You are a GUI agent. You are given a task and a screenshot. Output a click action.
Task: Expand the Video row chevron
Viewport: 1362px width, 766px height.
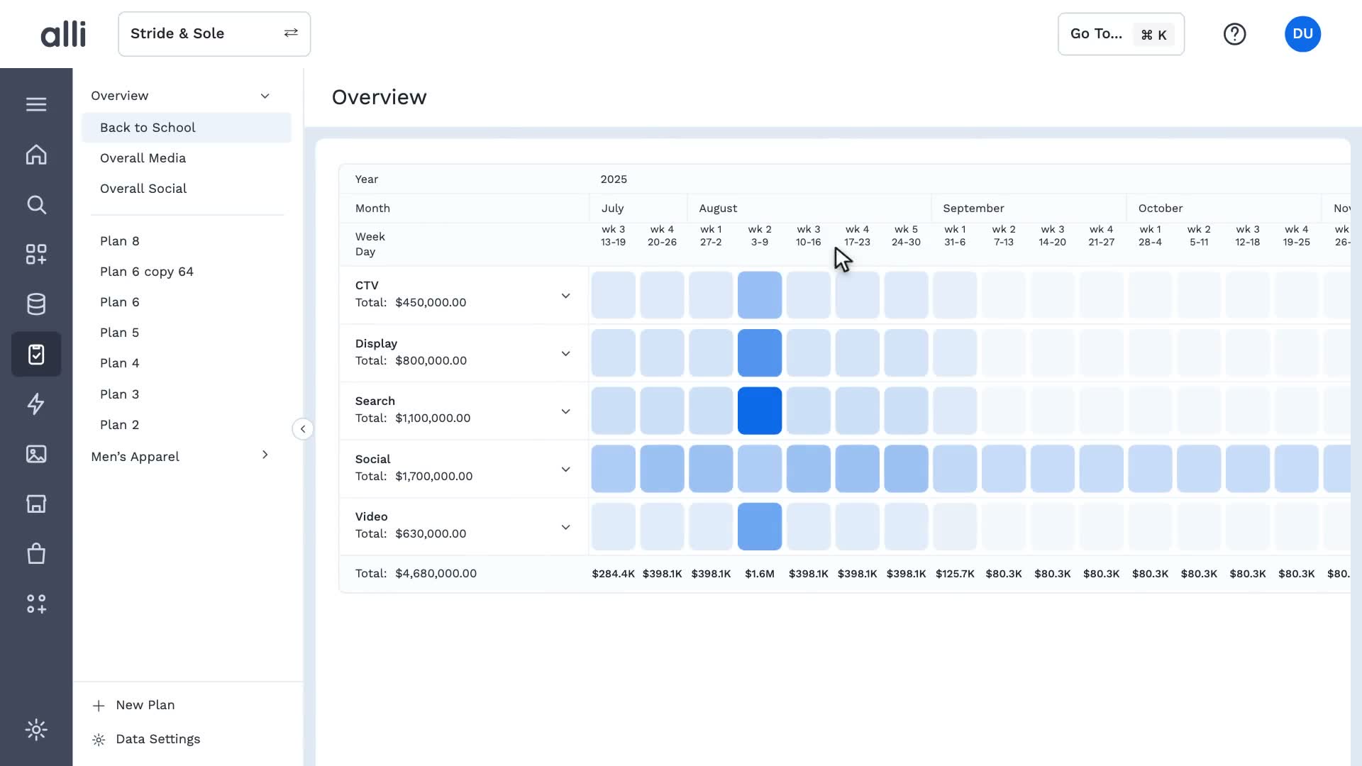coord(565,527)
